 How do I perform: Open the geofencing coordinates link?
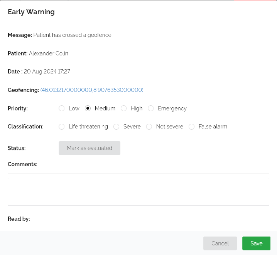click(x=92, y=90)
